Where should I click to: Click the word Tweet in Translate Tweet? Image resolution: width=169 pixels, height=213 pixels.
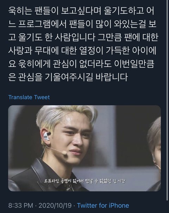click(x=42, y=97)
